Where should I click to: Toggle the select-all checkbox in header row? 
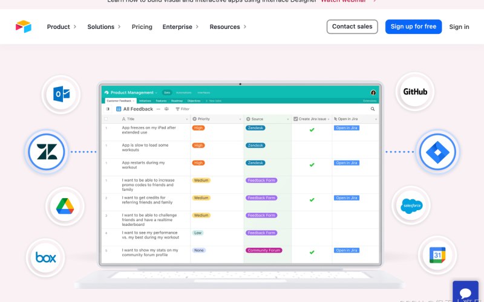(x=106, y=119)
